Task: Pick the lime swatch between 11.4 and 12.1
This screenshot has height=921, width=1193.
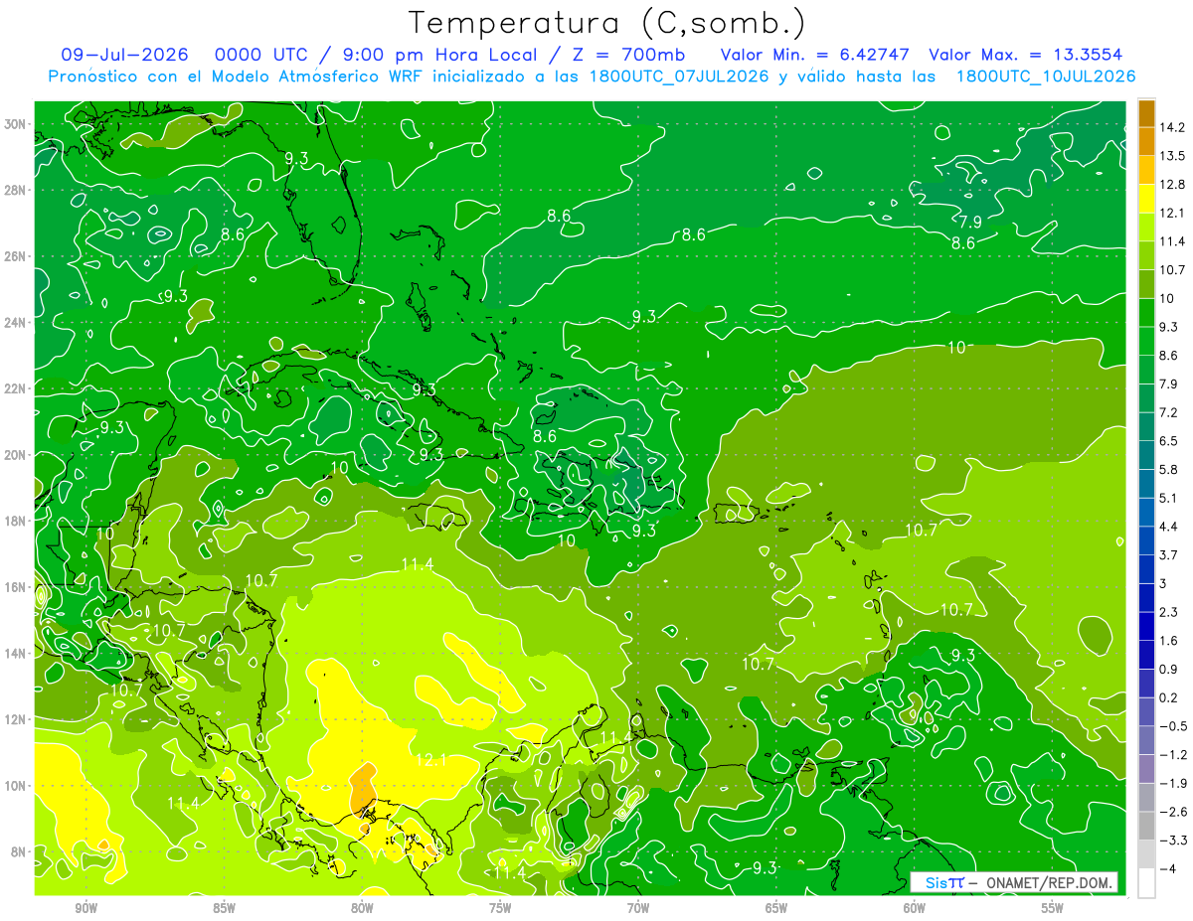Action: coord(1146,228)
